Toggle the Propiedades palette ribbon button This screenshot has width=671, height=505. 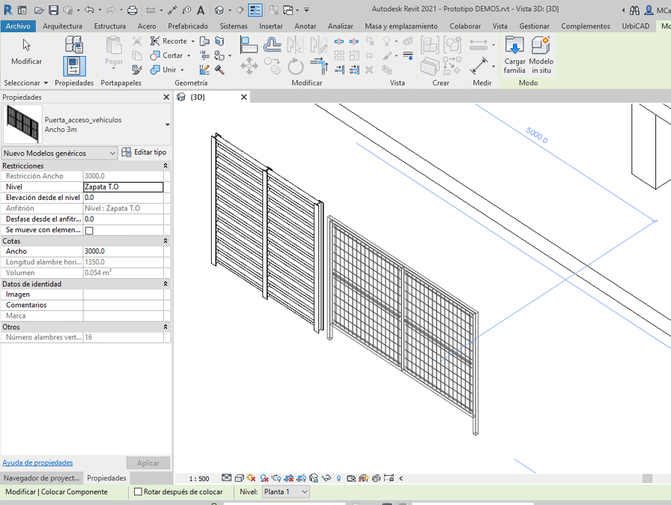coord(74,66)
